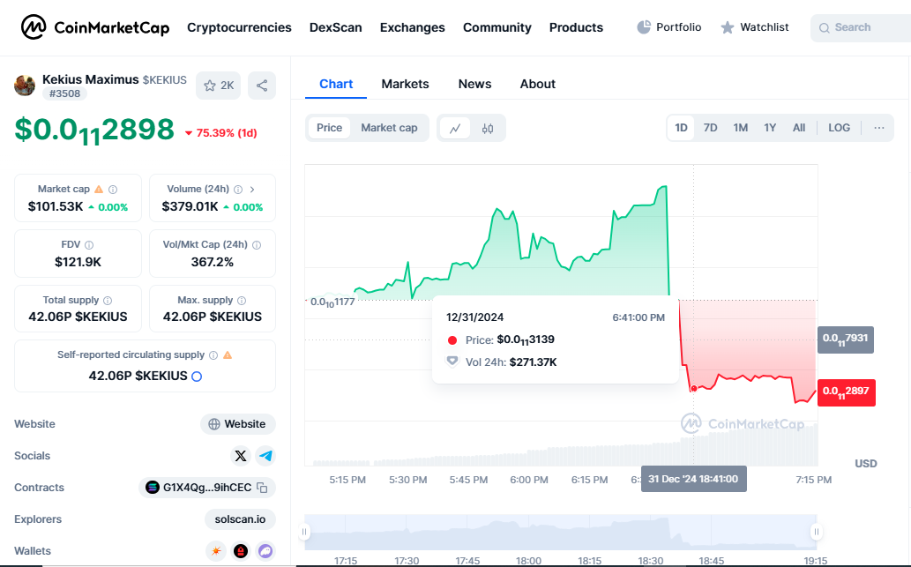This screenshot has width=911, height=567.
Task: Click in the Search field
Action: click(x=861, y=27)
